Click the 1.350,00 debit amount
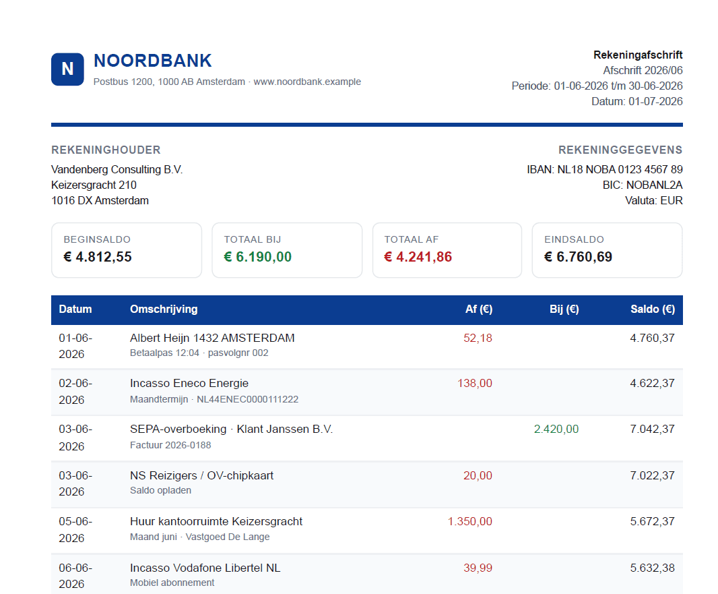The image size is (718, 594). click(x=470, y=522)
